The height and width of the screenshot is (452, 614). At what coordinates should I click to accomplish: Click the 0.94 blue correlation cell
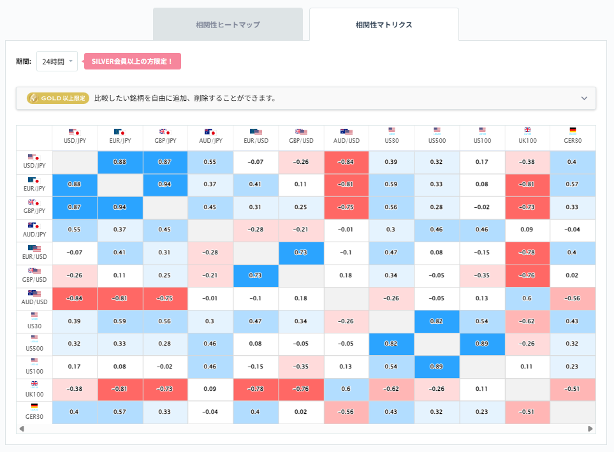(x=165, y=185)
